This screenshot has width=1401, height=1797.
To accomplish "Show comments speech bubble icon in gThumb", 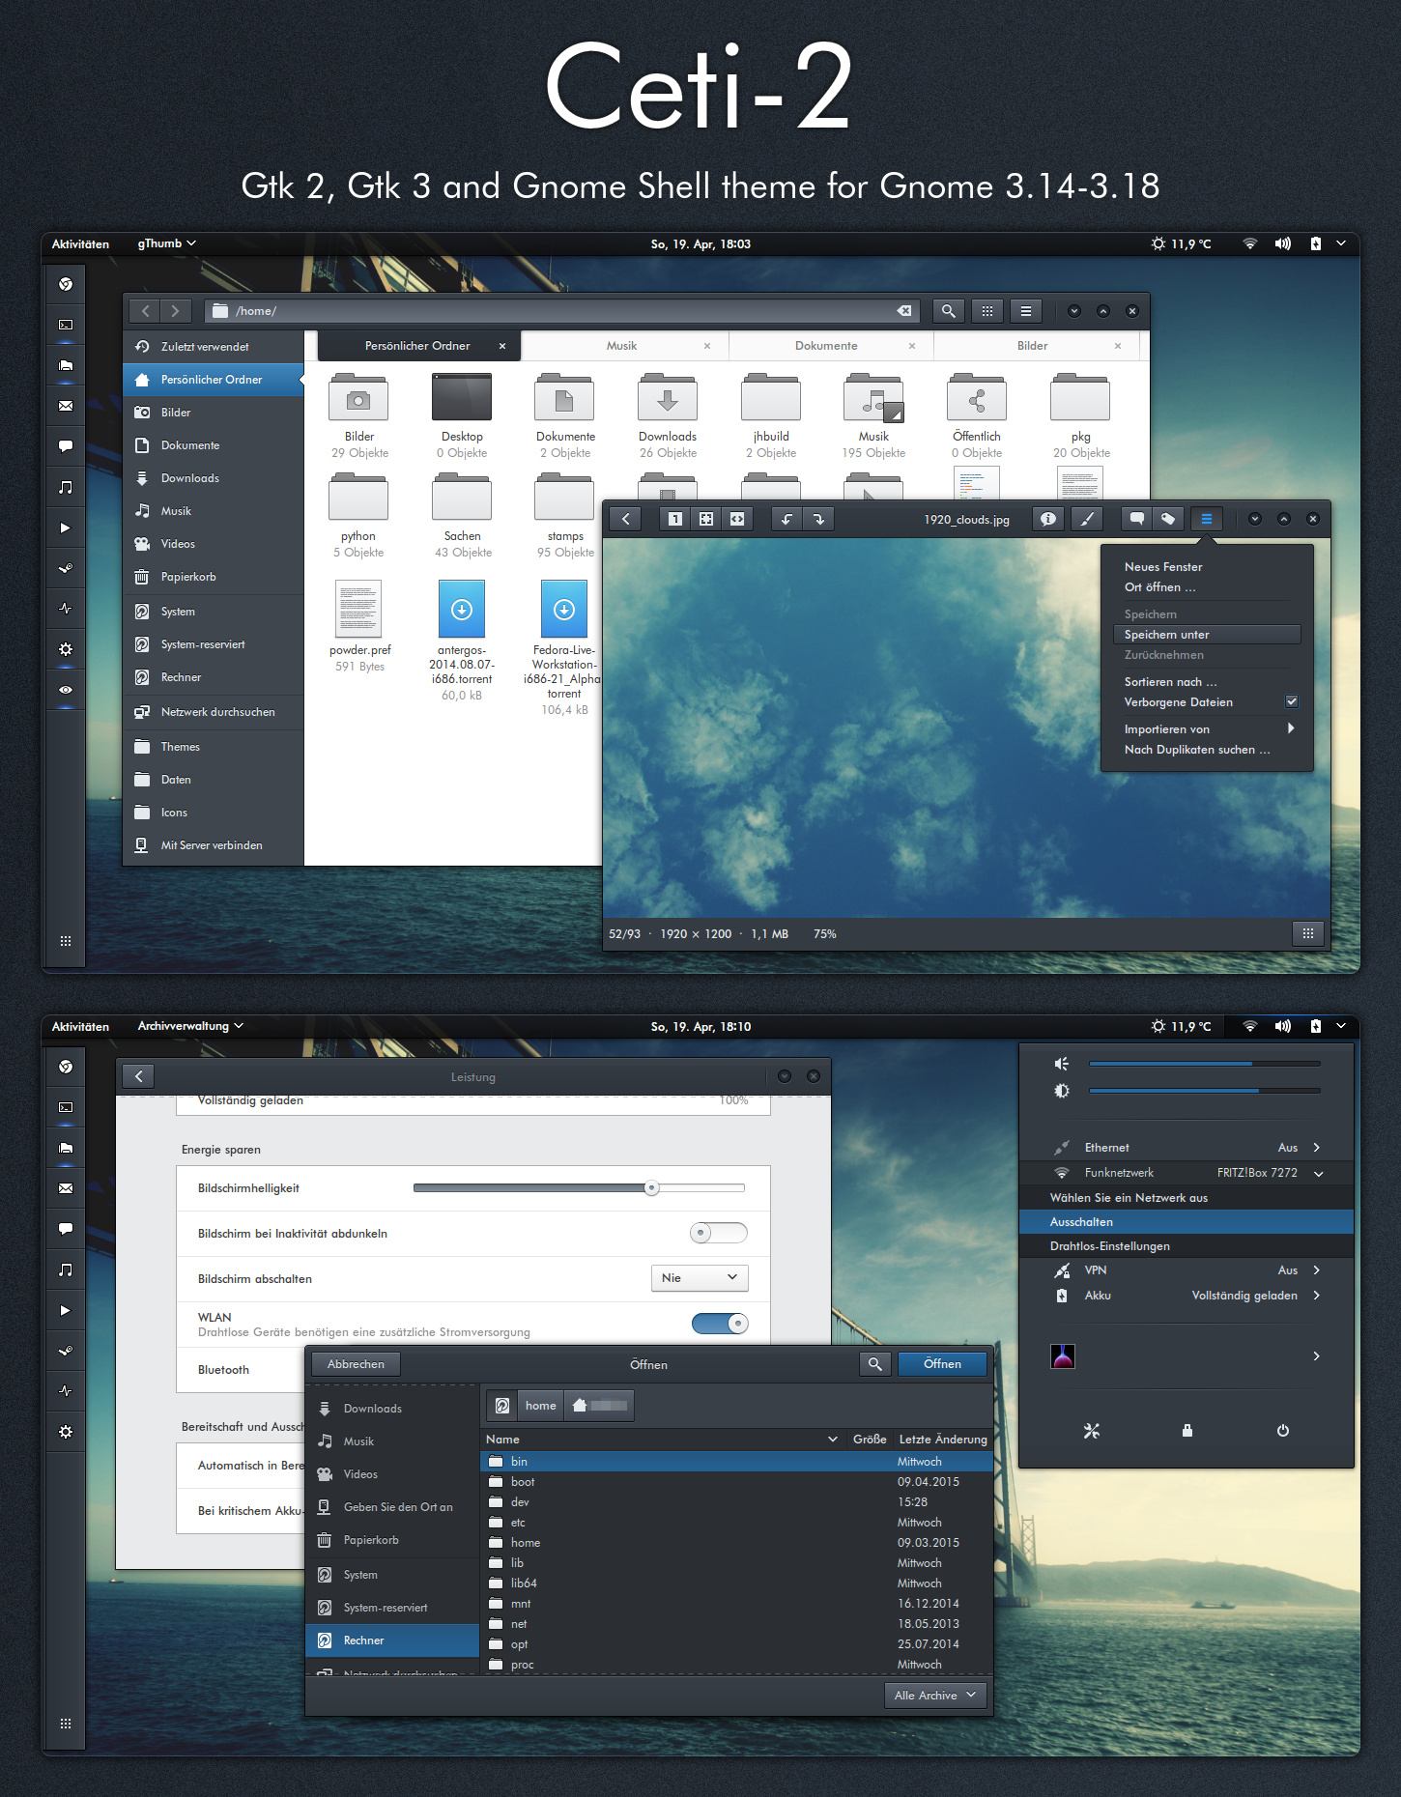I will [x=1136, y=519].
